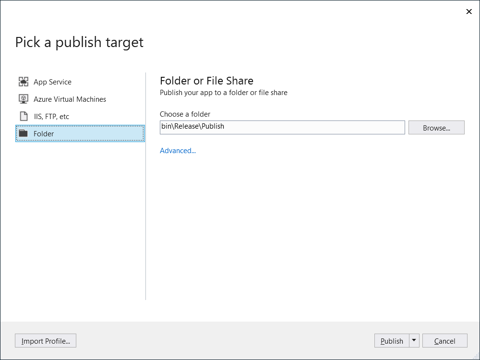Click the Choose a folder label
Image resolution: width=480 pixels, height=360 pixels.
(x=185, y=114)
